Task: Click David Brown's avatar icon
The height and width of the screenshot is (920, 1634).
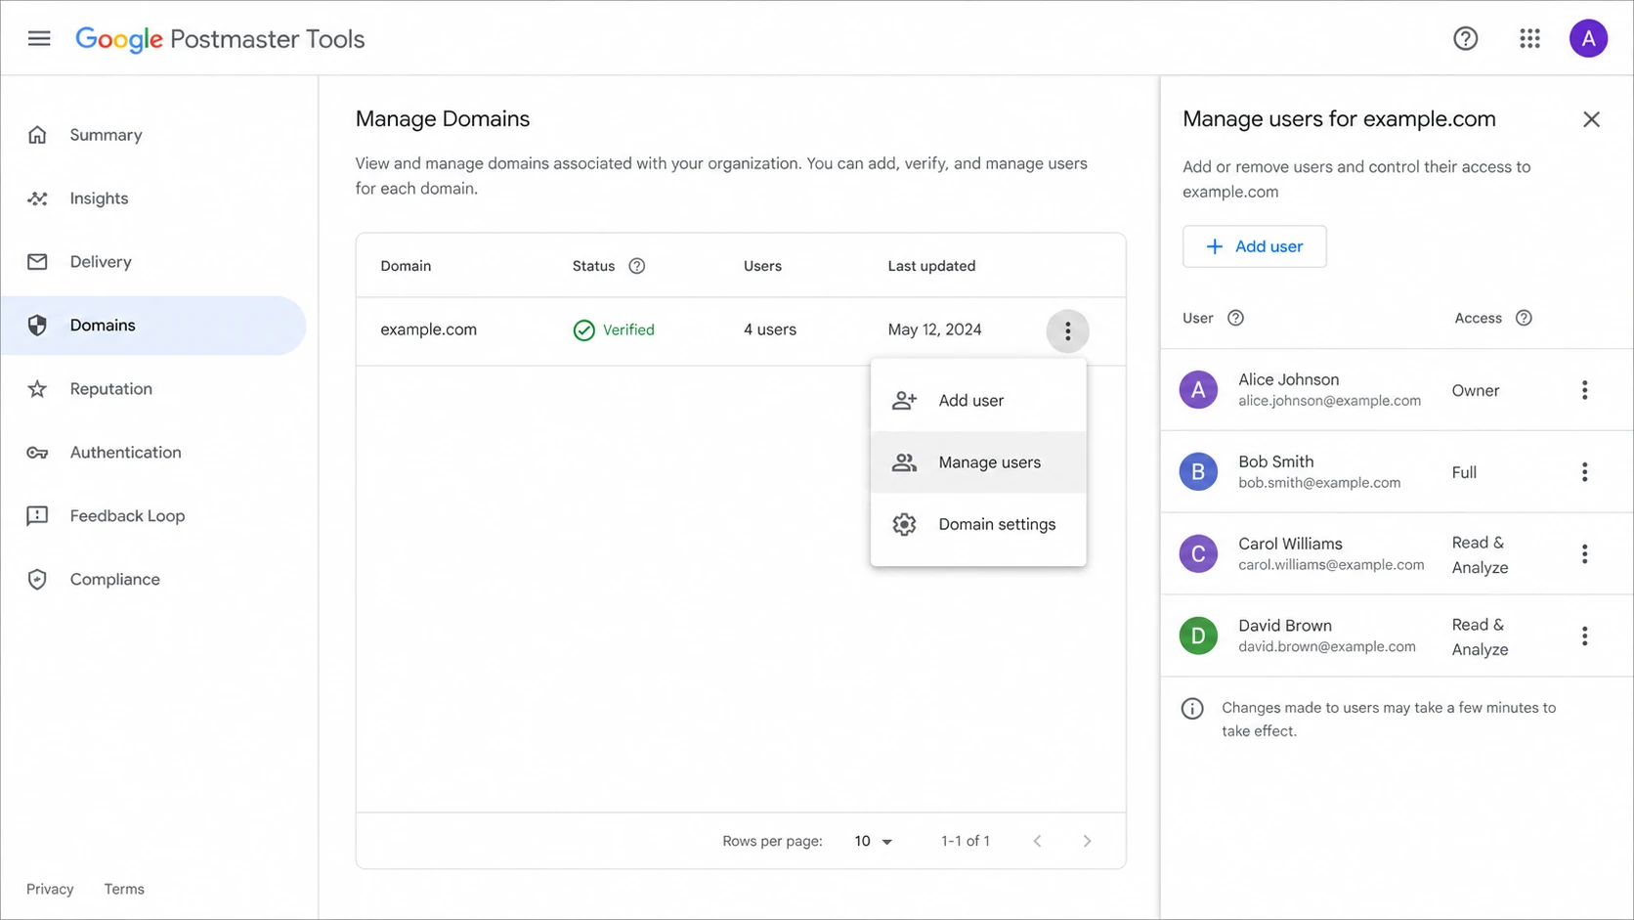Action: 1198,636
